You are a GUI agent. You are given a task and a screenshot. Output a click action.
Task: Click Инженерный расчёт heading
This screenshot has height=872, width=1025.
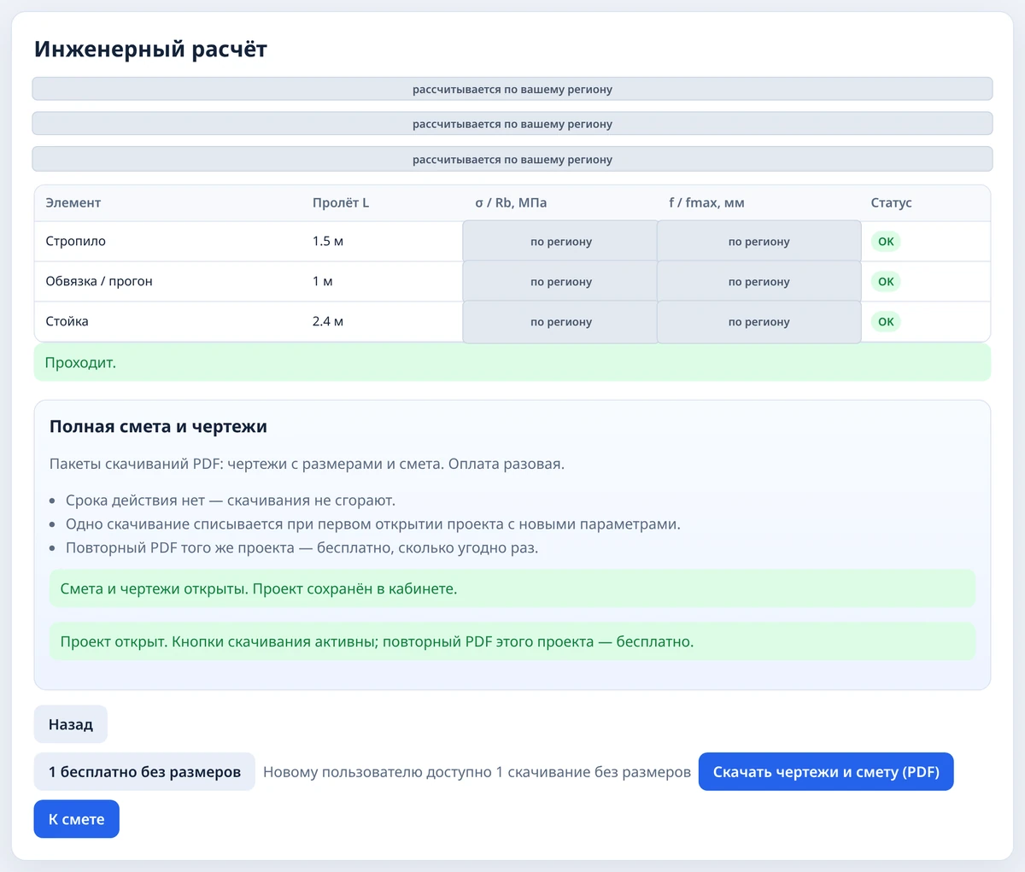click(x=151, y=49)
